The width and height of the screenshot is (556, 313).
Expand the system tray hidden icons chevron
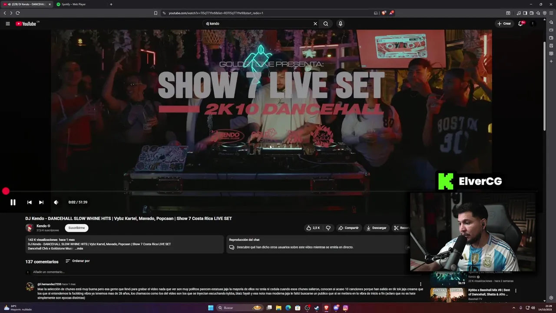(514, 308)
